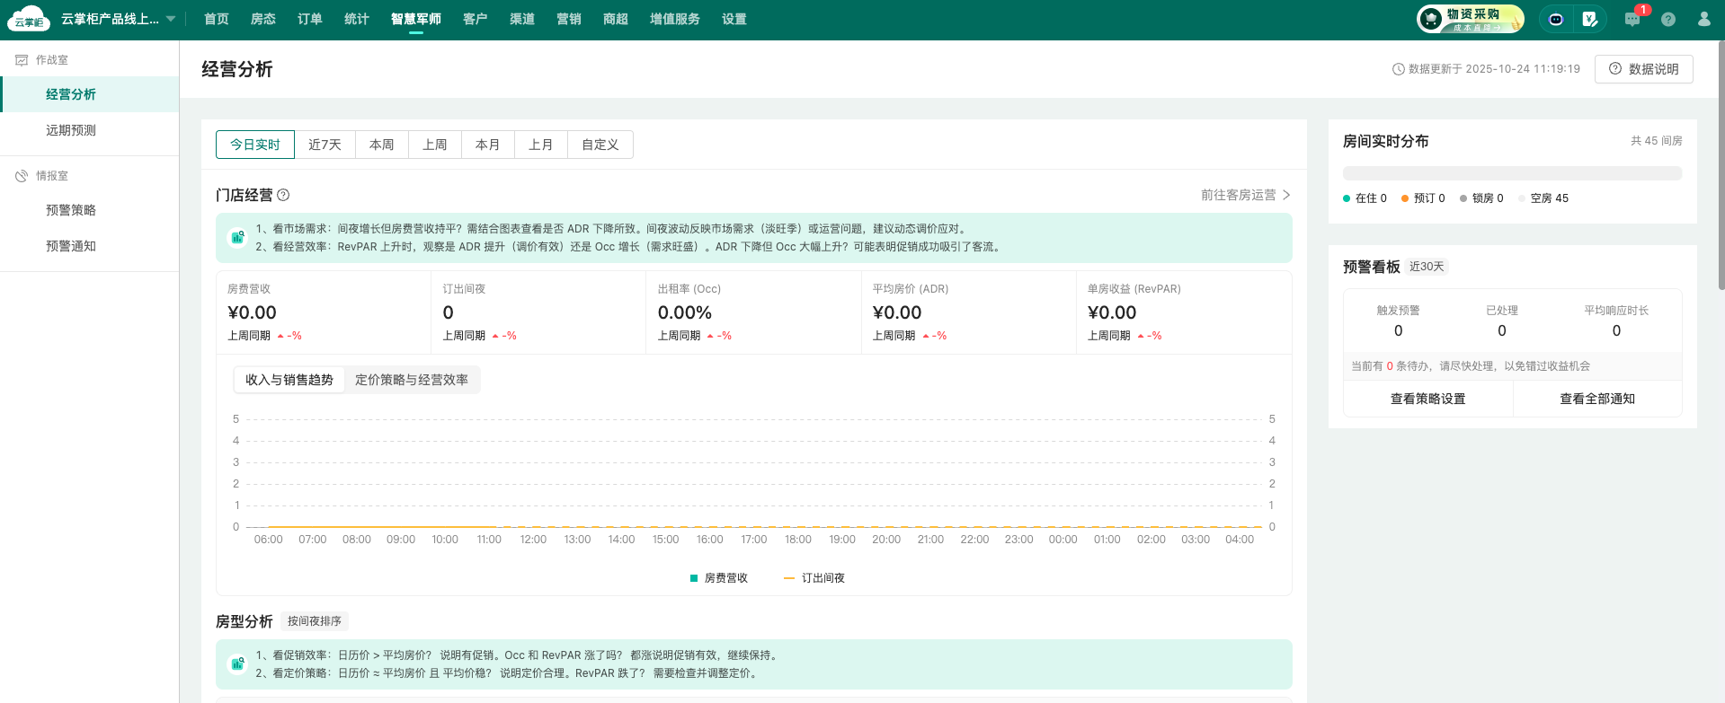Toggle 订出间夜 series in chart legend
The width and height of the screenshot is (1725, 703).
click(x=814, y=578)
